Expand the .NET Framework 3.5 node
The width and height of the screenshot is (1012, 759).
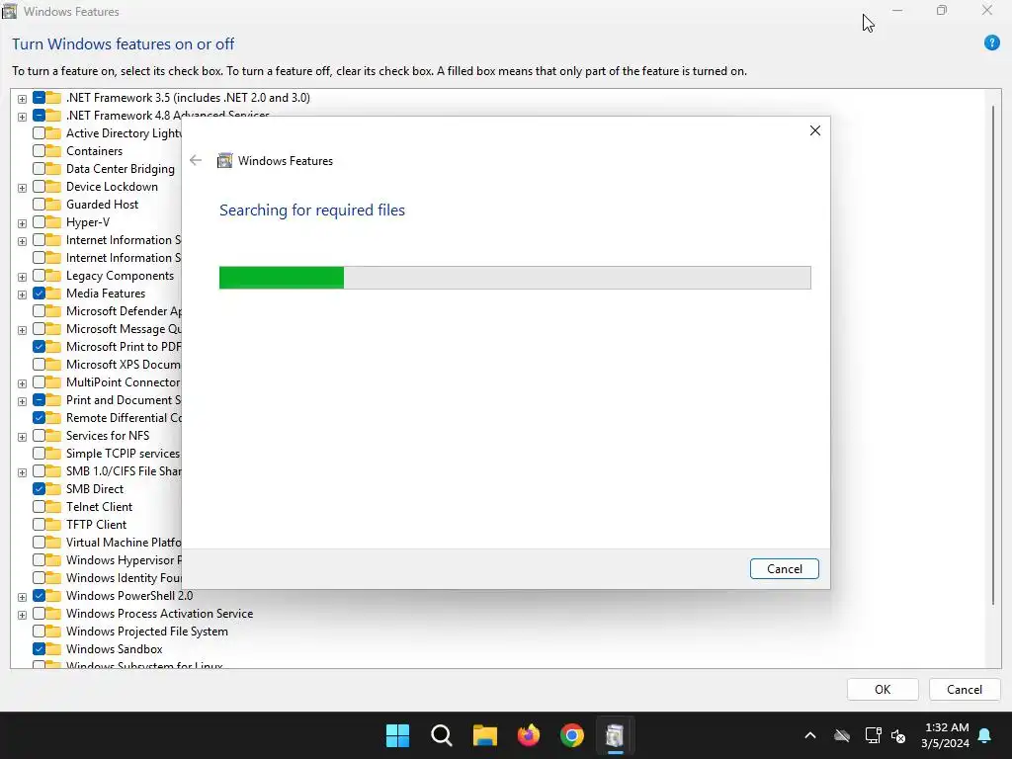click(x=22, y=99)
